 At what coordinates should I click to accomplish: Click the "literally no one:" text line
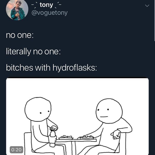click(33, 52)
